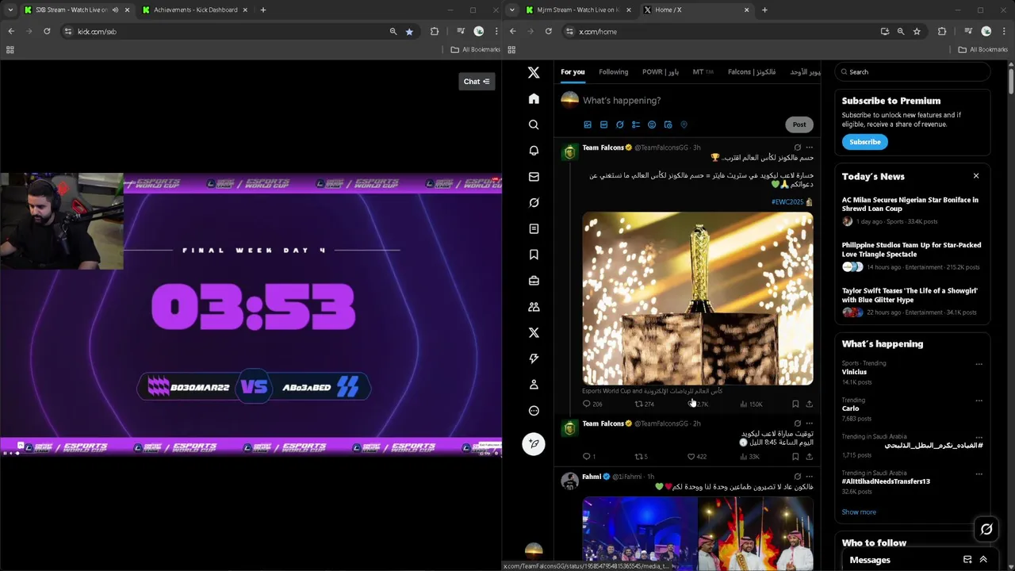This screenshot has width=1015, height=571.
Task: Click the X Search box
Action: tap(913, 72)
